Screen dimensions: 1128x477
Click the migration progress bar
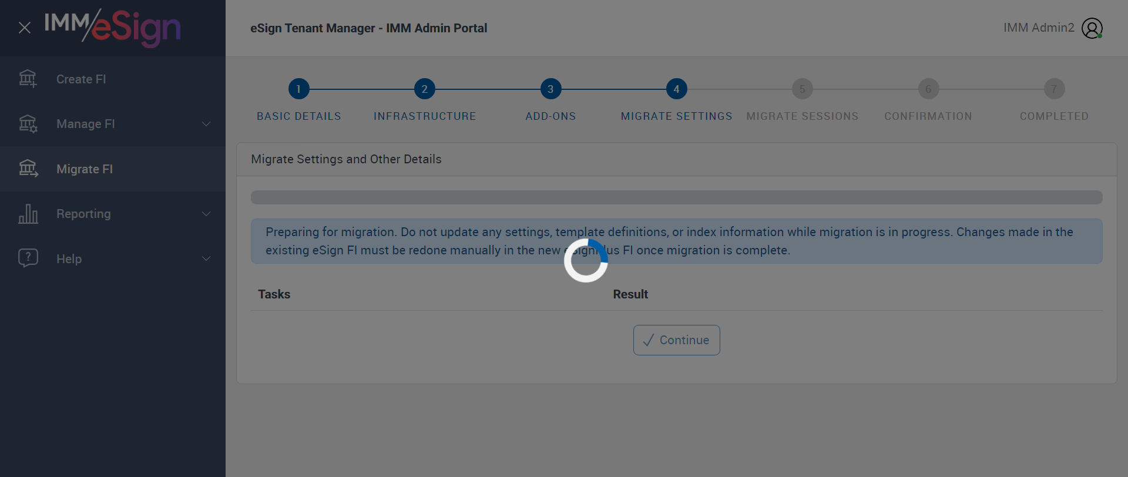click(x=677, y=197)
